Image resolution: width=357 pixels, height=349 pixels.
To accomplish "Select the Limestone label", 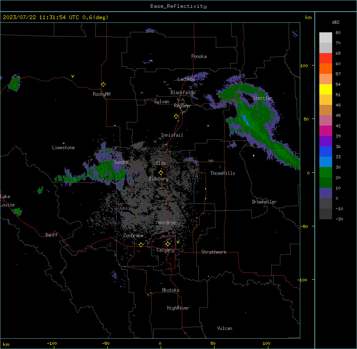I will [x=63, y=148].
